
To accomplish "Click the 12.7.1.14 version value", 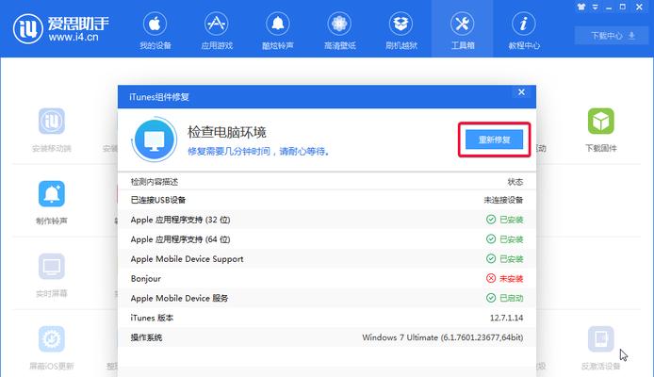I will pyautogui.click(x=506, y=318).
